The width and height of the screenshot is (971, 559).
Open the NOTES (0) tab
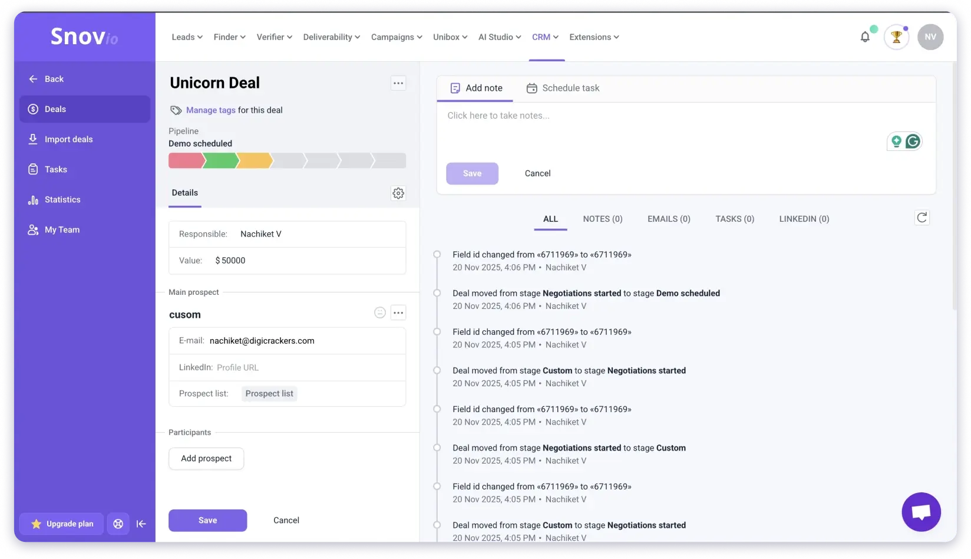tap(602, 219)
